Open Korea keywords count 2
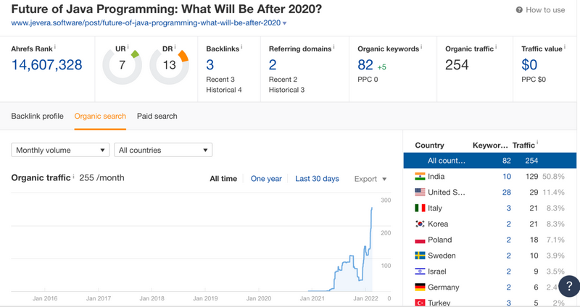This screenshot has height=307, width=580. pyautogui.click(x=509, y=224)
